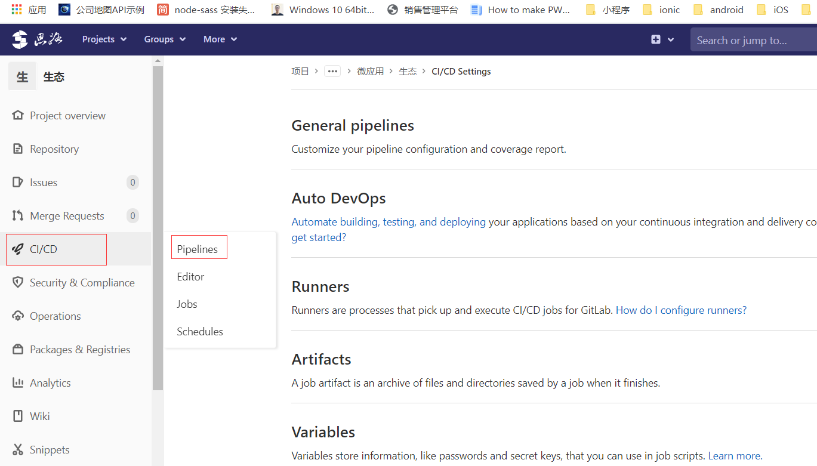Click the Issues icon in sidebar
Image resolution: width=817 pixels, height=466 pixels.
click(18, 182)
